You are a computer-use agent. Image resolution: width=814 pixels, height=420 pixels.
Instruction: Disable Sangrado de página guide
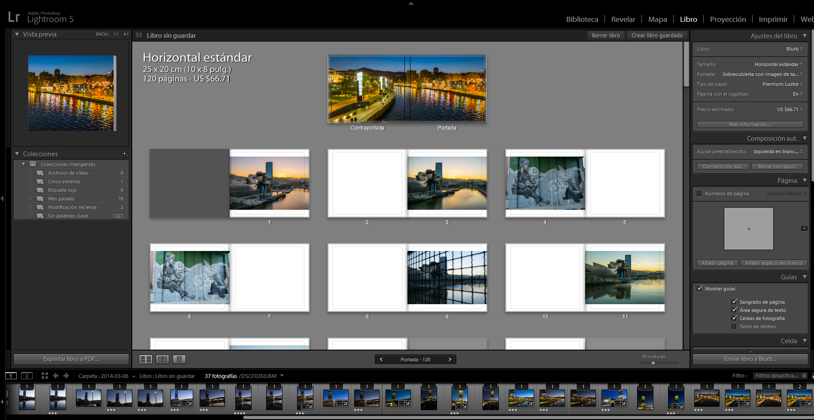(x=734, y=302)
